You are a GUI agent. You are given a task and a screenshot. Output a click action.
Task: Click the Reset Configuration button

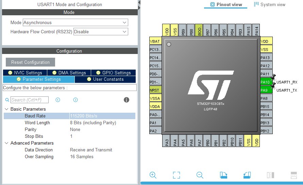[x=30, y=62]
